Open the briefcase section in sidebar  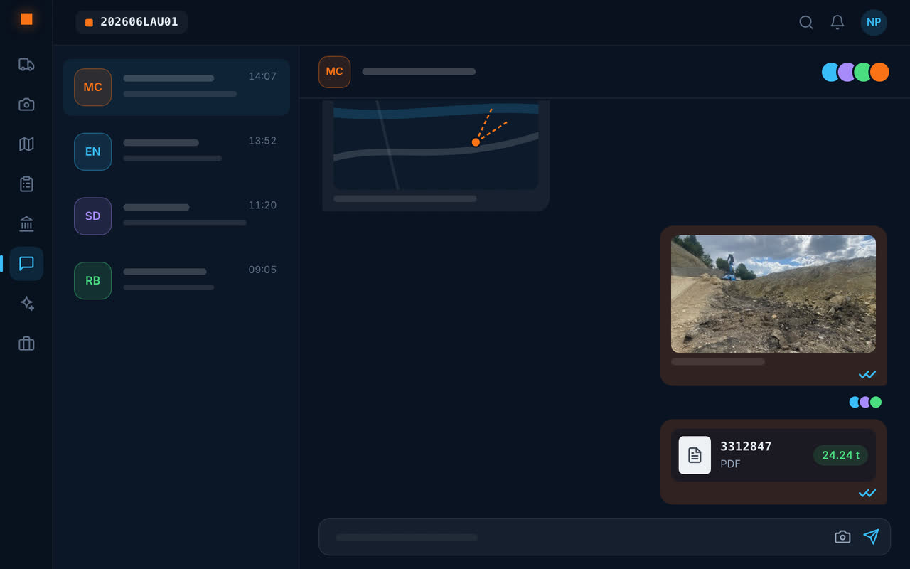tap(26, 344)
